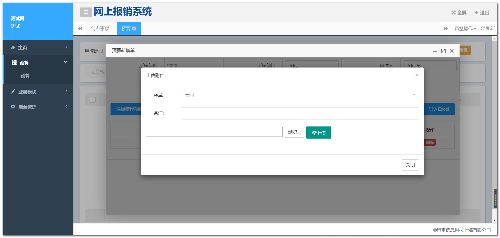Click the 退出 logout icon
Image resolution: width=500 pixels, height=238 pixels.
pyautogui.click(x=476, y=13)
